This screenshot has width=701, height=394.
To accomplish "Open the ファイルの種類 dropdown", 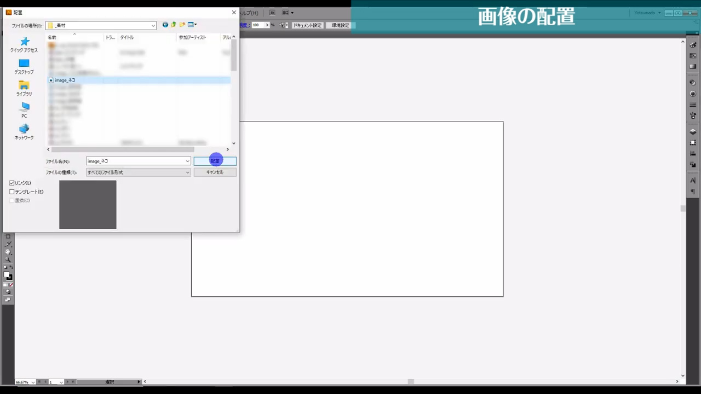I will 187,172.
